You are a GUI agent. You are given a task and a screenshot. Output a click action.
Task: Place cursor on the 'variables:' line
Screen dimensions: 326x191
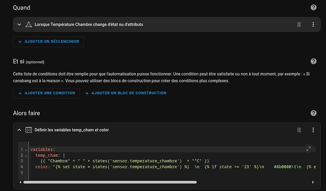pos(43,149)
